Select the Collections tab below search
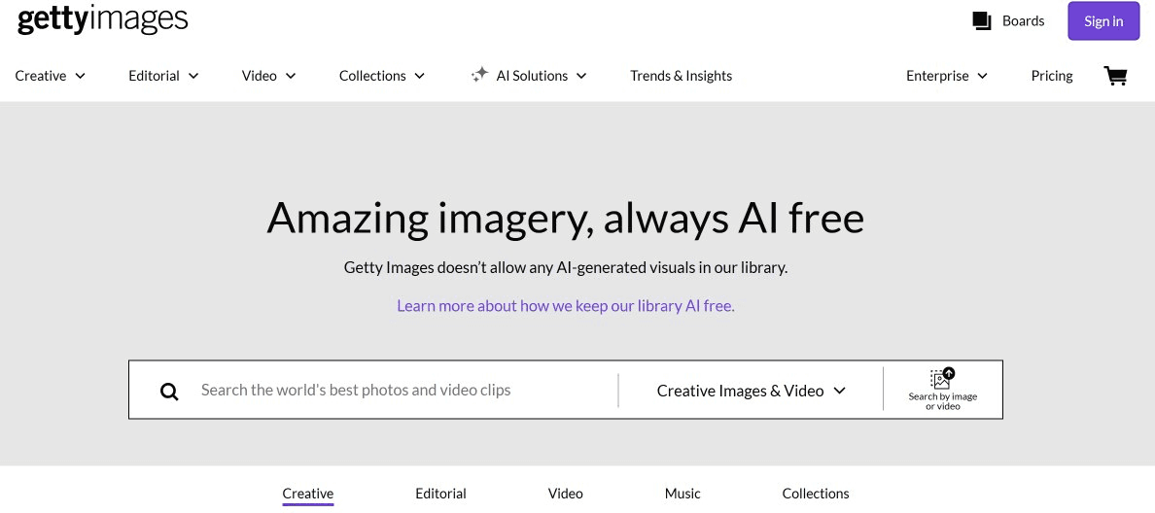Image resolution: width=1155 pixels, height=513 pixels. [816, 494]
